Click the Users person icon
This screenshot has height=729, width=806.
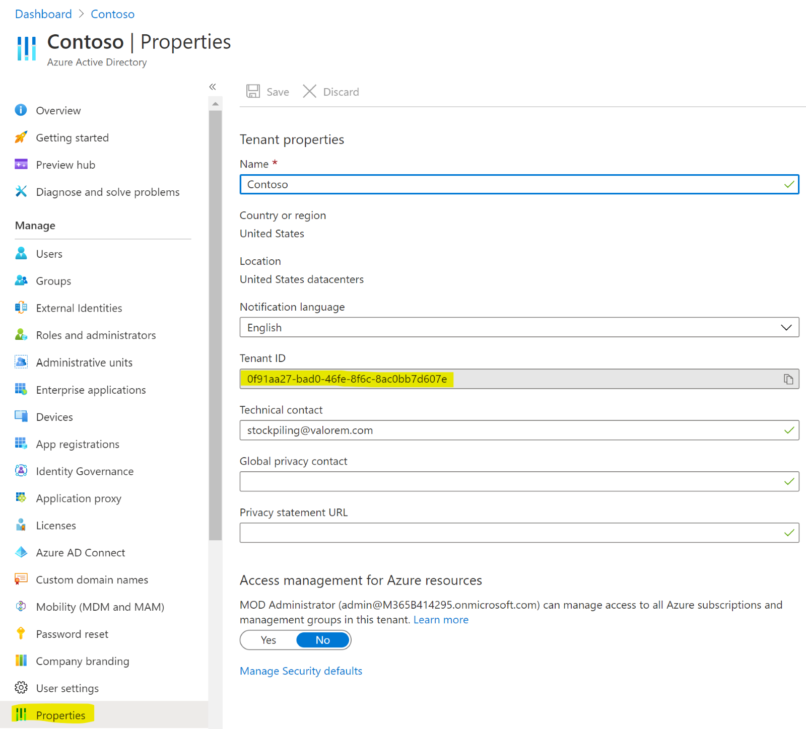tap(21, 253)
